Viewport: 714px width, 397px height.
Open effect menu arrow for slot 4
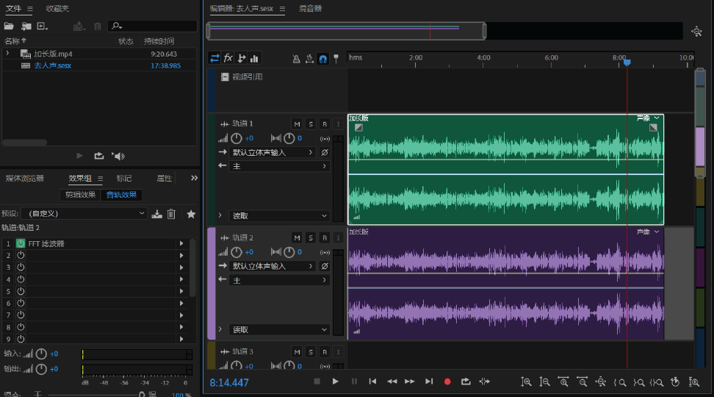pyautogui.click(x=181, y=279)
